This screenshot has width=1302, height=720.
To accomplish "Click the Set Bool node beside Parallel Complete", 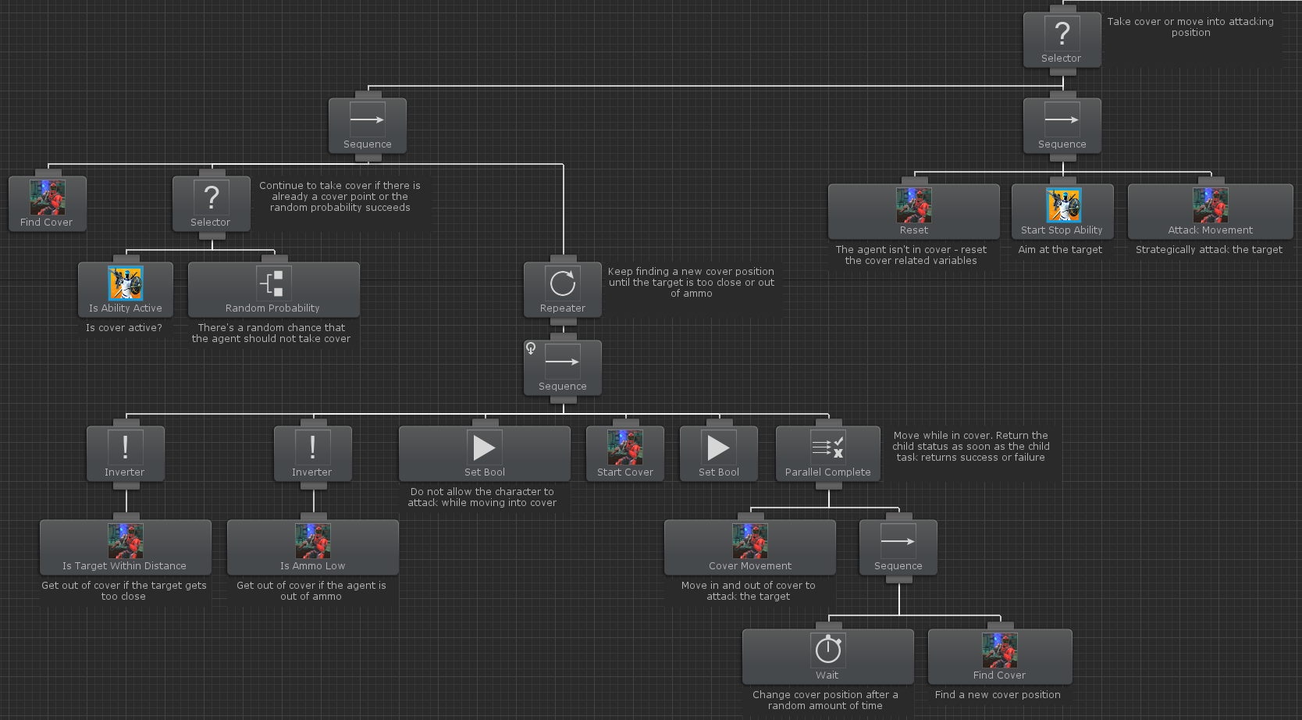I will pyautogui.click(x=718, y=454).
